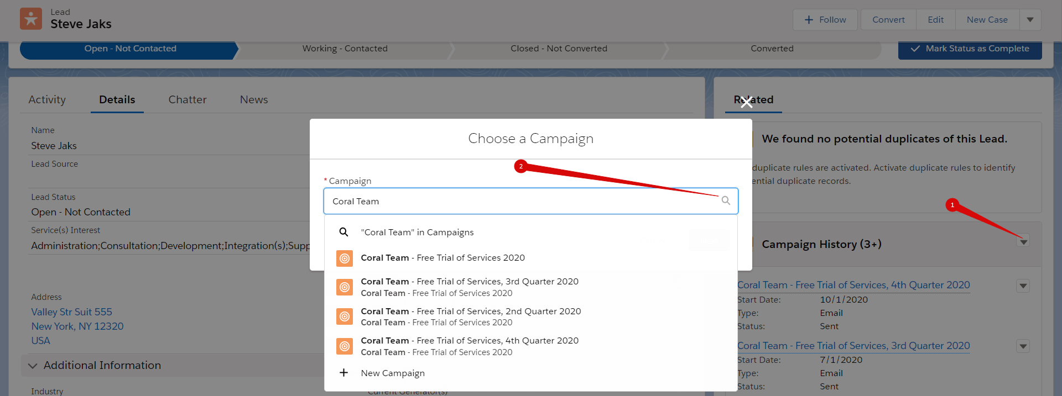
Task: Click the lead name Steve Jaks value
Action: [54, 146]
